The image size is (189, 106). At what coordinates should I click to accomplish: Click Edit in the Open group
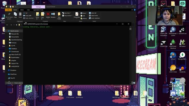[83, 16]
